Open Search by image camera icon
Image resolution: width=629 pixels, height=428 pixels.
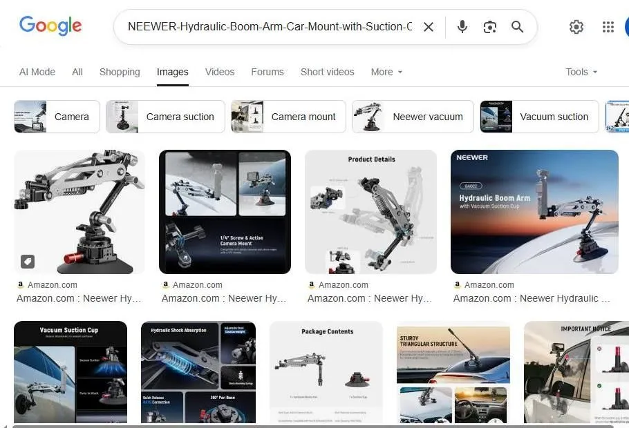pos(490,27)
